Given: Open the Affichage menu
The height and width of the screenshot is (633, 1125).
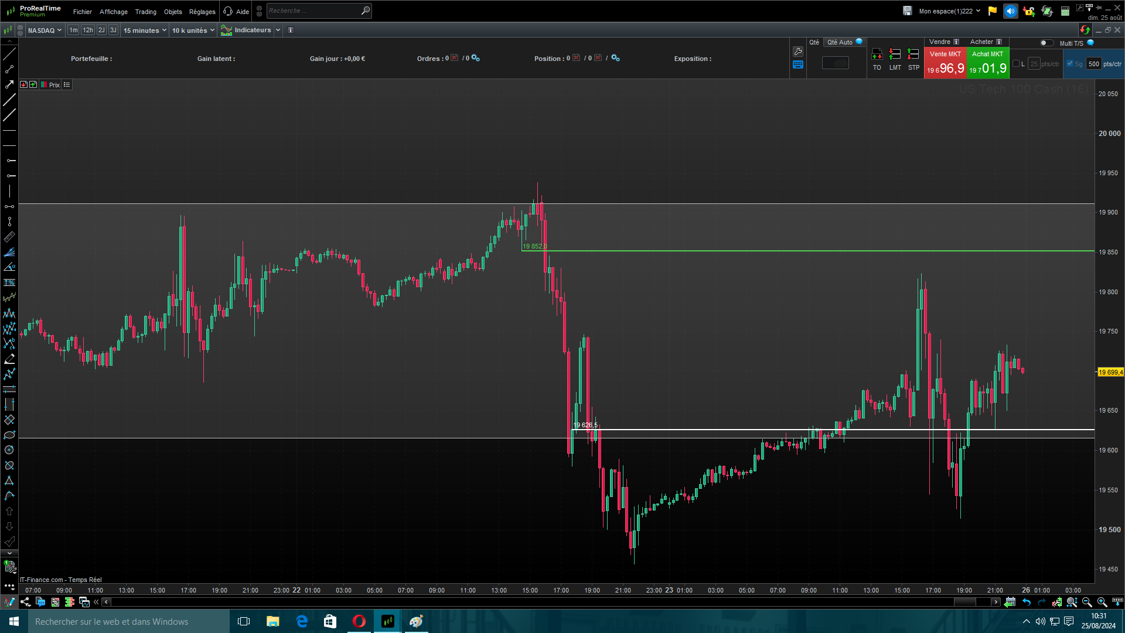Looking at the screenshot, I should click(x=113, y=12).
